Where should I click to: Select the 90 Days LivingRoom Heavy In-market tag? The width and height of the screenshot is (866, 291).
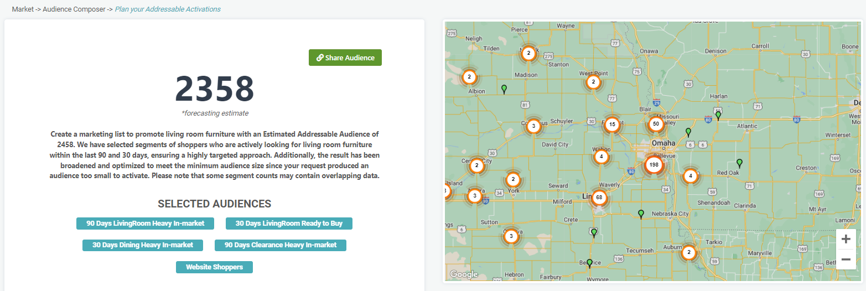point(145,224)
